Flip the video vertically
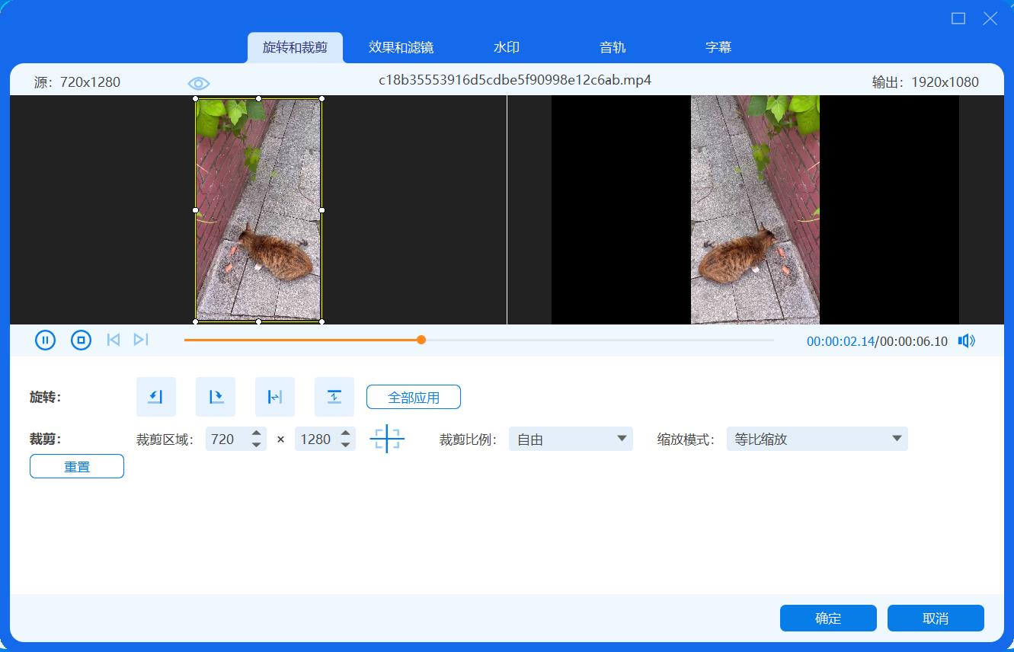The image size is (1014, 652). [334, 396]
